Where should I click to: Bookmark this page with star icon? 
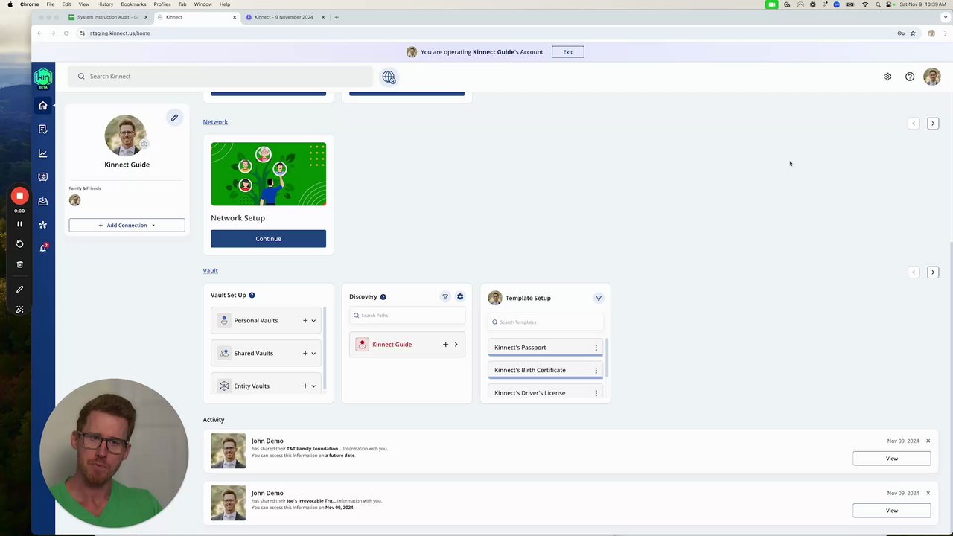pyautogui.click(x=913, y=33)
